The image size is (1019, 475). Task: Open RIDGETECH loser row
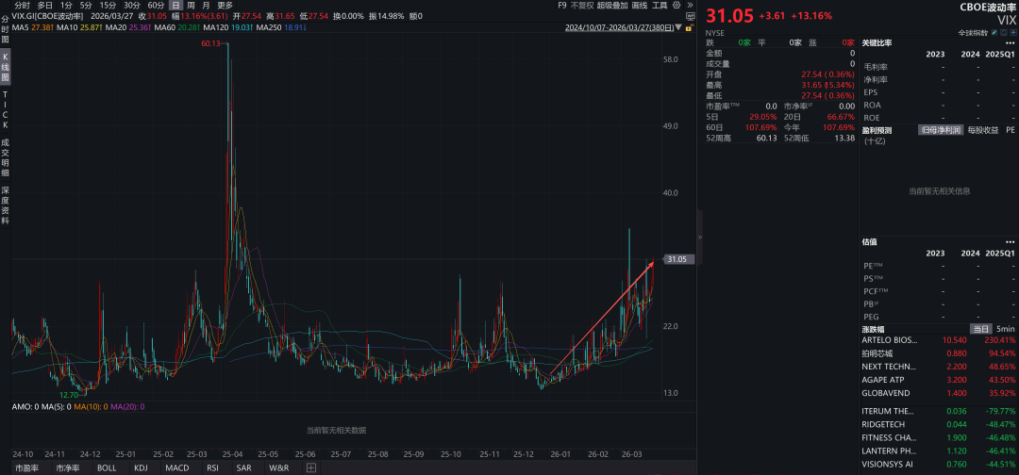pyautogui.click(x=939, y=424)
